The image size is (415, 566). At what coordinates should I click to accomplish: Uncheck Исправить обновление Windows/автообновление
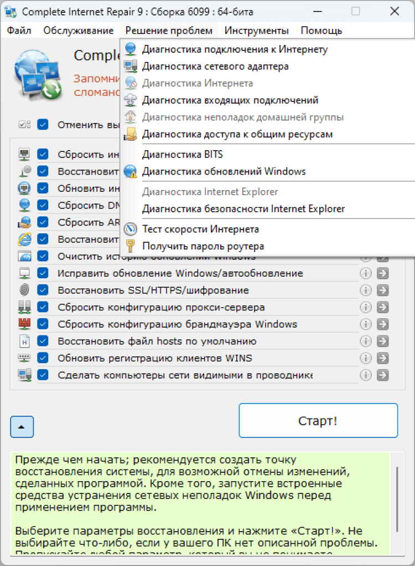[43, 273]
